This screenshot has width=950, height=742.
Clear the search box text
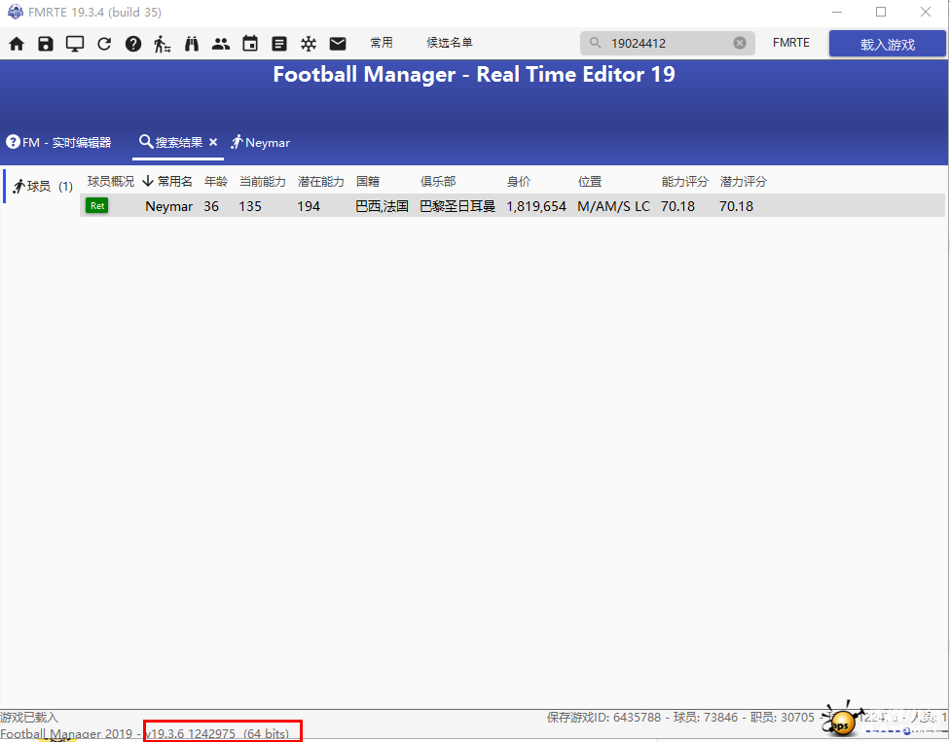(740, 43)
